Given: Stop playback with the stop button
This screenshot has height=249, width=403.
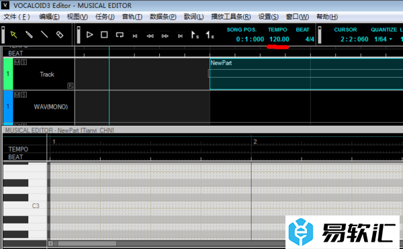Looking at the screenshot, I should (104, 35).
